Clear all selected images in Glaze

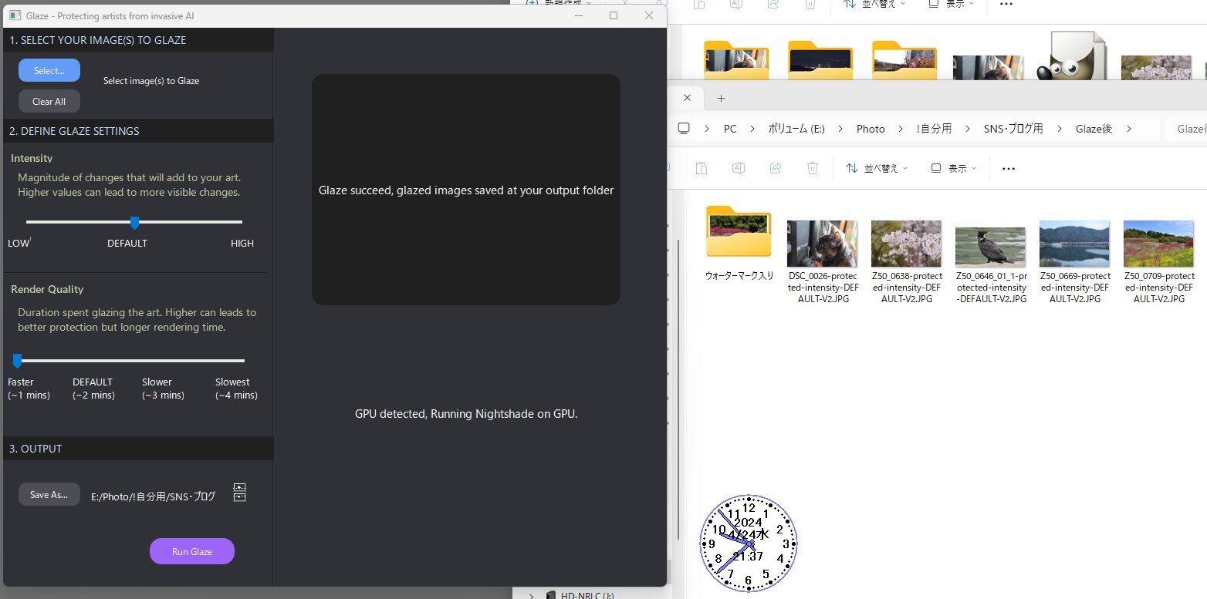49,101
